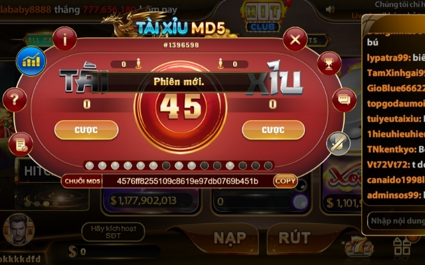Click the RÚT withdraw tab

pyautogui.click(x=295, y=238)
